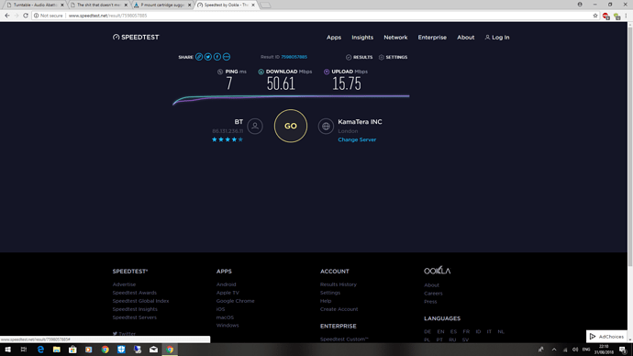Open the red browser extension icon
Screen dimensions: 633x356
pyautogui.click(x=606, y=17)
